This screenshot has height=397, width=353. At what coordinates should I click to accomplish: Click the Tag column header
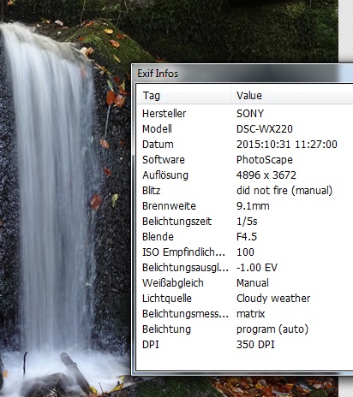183,96
